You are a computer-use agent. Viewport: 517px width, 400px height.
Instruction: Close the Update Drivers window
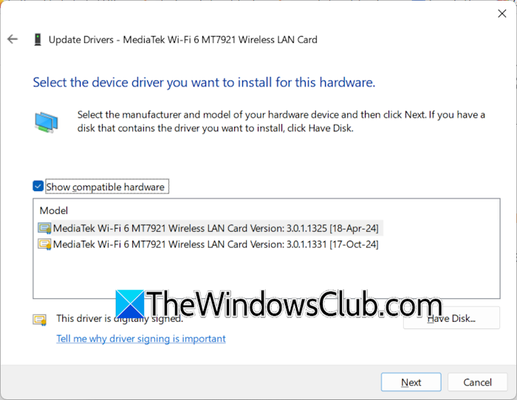501,13
